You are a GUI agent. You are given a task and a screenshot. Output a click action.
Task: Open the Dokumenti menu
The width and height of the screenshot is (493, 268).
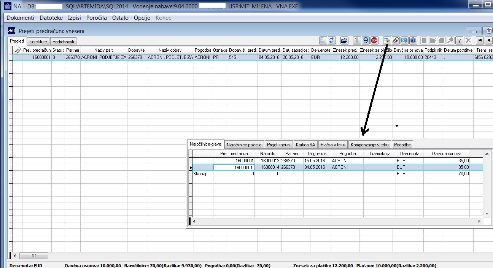pyautogui.click(x=21, y=18)
